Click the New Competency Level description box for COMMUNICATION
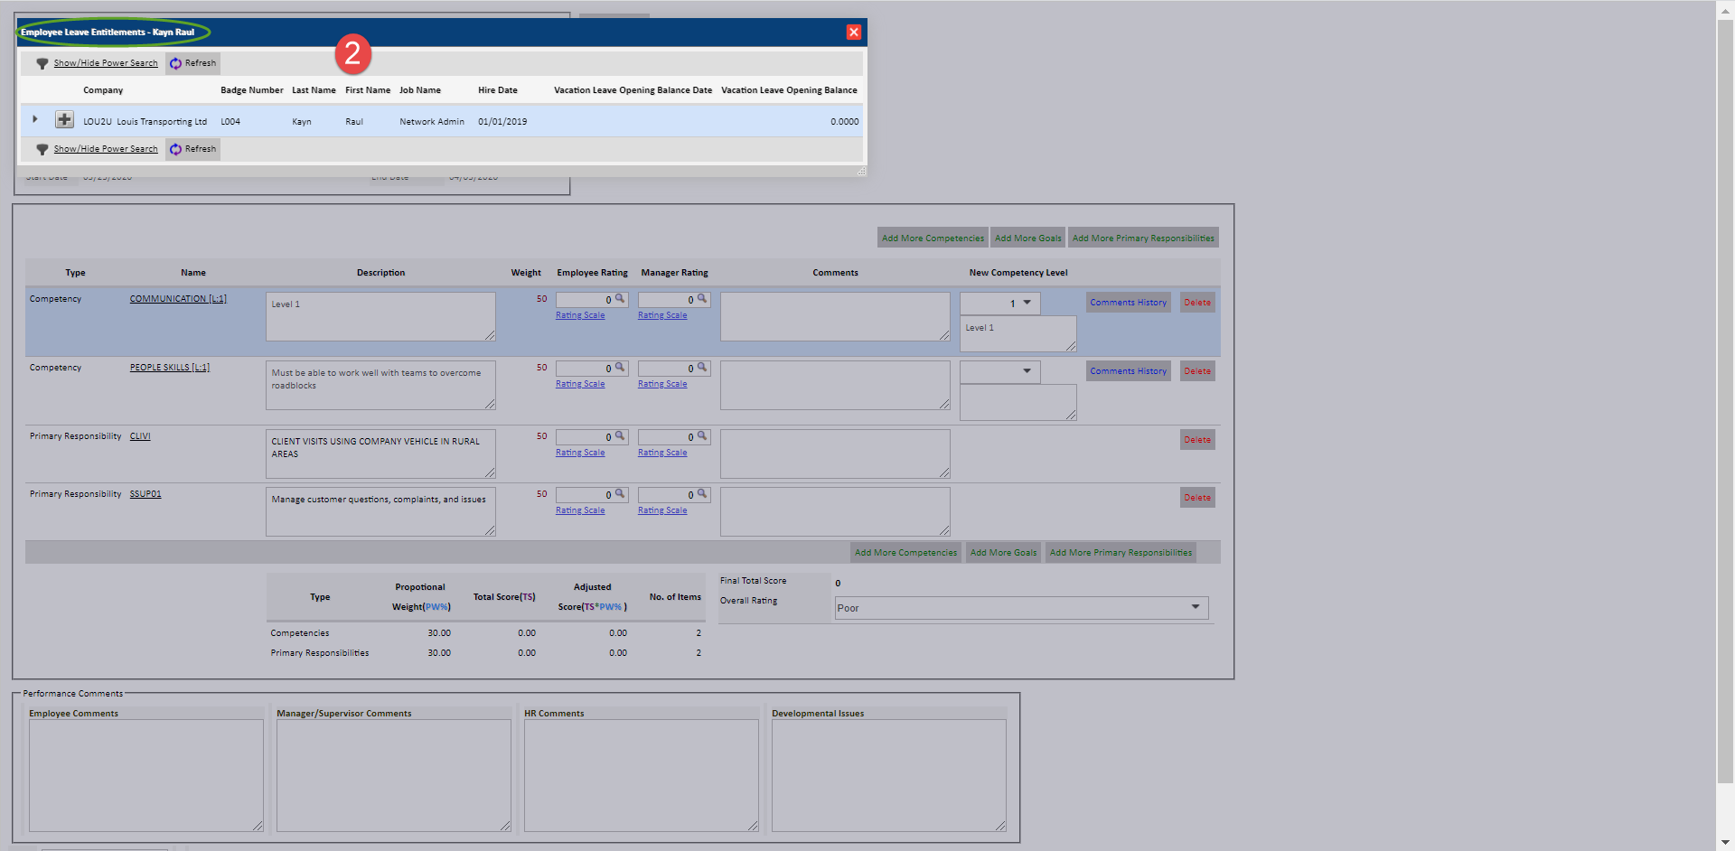The width and height of the screenshot is (1735, 851). point(1018,333)
